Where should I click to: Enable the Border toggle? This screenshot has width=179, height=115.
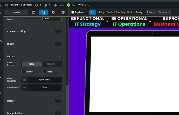58,101
